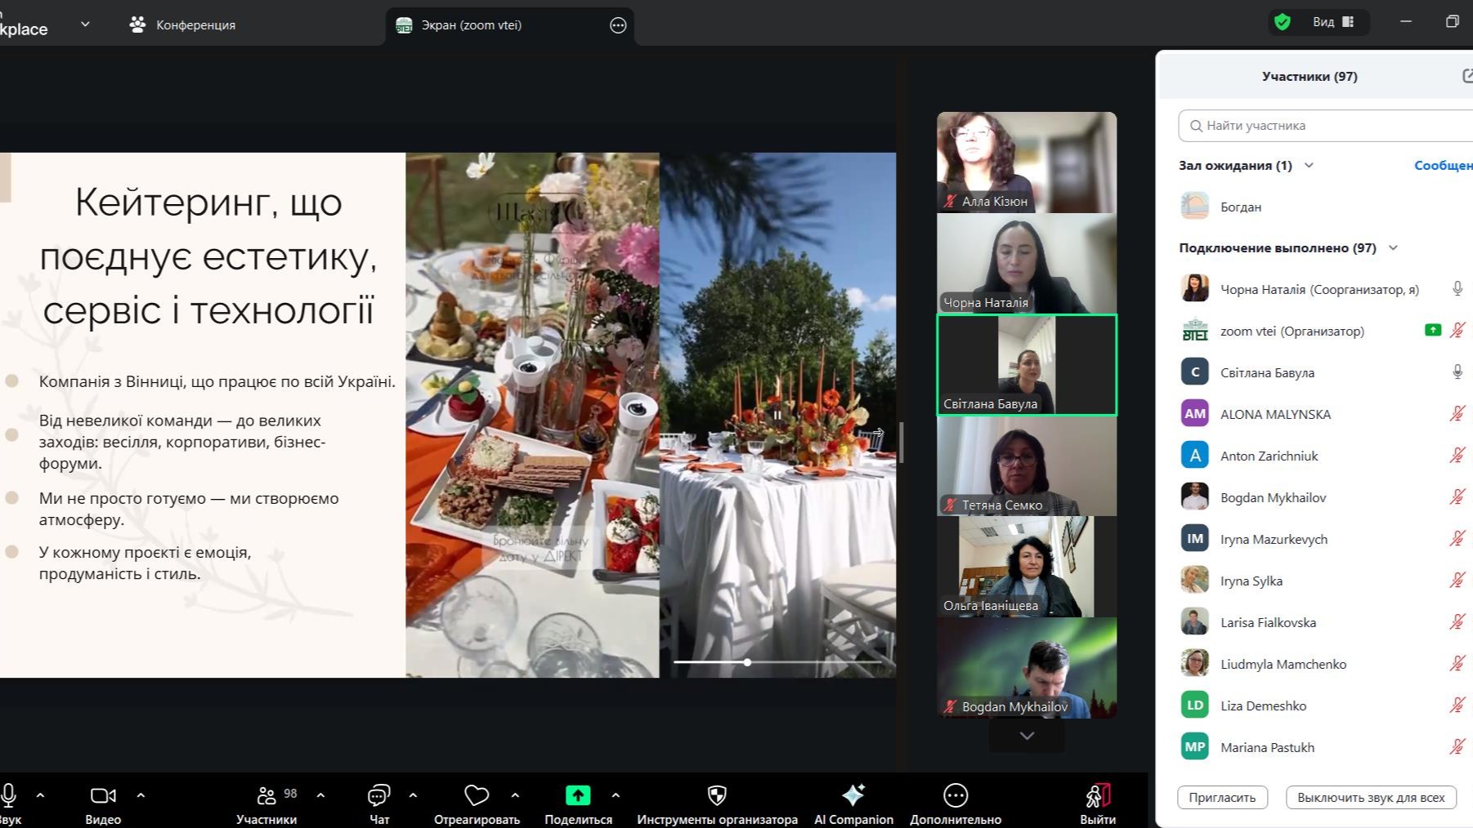Click the Пригласить button
Viewport: 1473px width, 828px height.
pyautogui.click(x=1222, y=797)
